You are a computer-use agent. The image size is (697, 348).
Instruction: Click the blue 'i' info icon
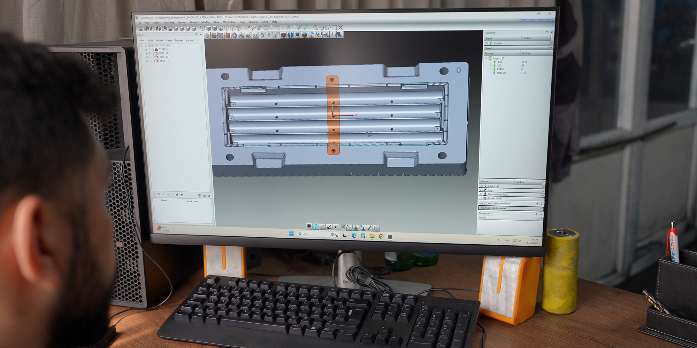click(x=248, y=35)
